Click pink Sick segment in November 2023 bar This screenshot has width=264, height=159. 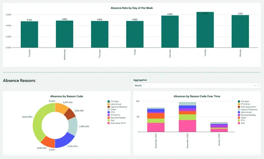(x=156, y=127)
